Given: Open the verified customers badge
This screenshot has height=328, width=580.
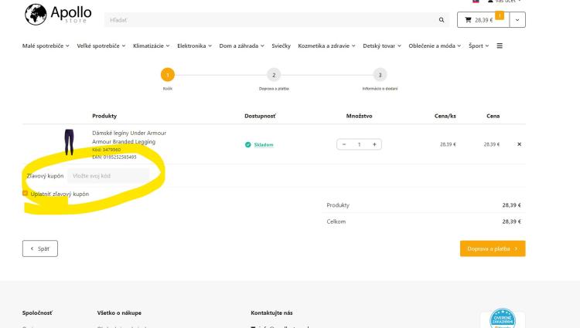Looking at the screenshot, I should 503,319.
